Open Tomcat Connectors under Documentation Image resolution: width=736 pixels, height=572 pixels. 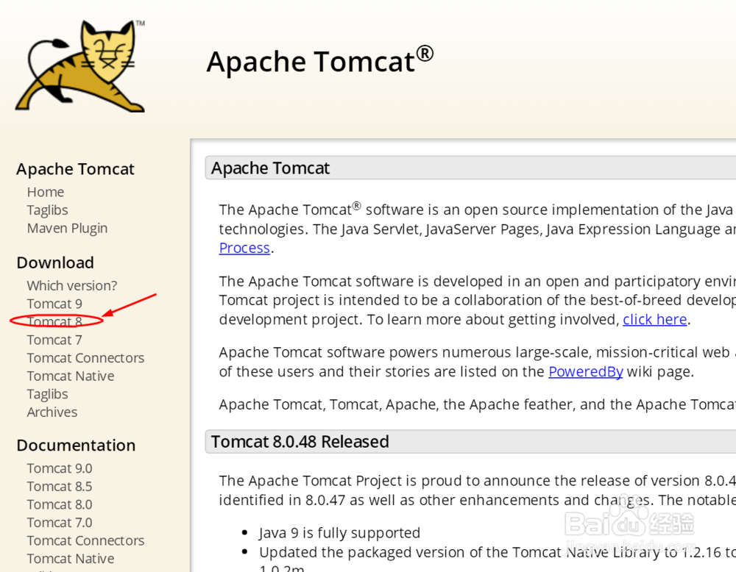pos(85,540)
